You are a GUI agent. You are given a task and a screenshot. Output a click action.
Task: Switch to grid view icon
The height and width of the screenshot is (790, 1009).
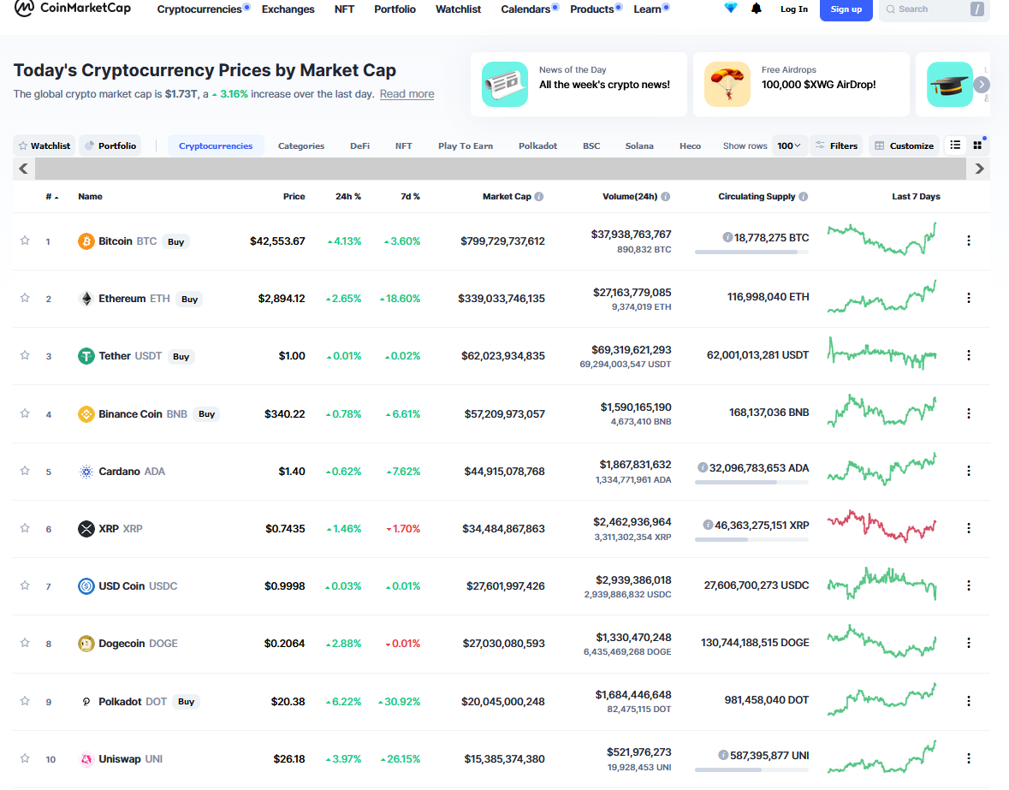point(977,146)
